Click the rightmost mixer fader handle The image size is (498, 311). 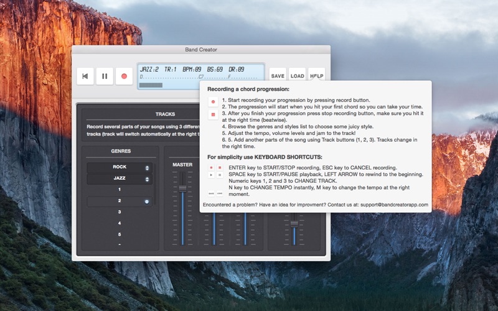click(294, 222)
